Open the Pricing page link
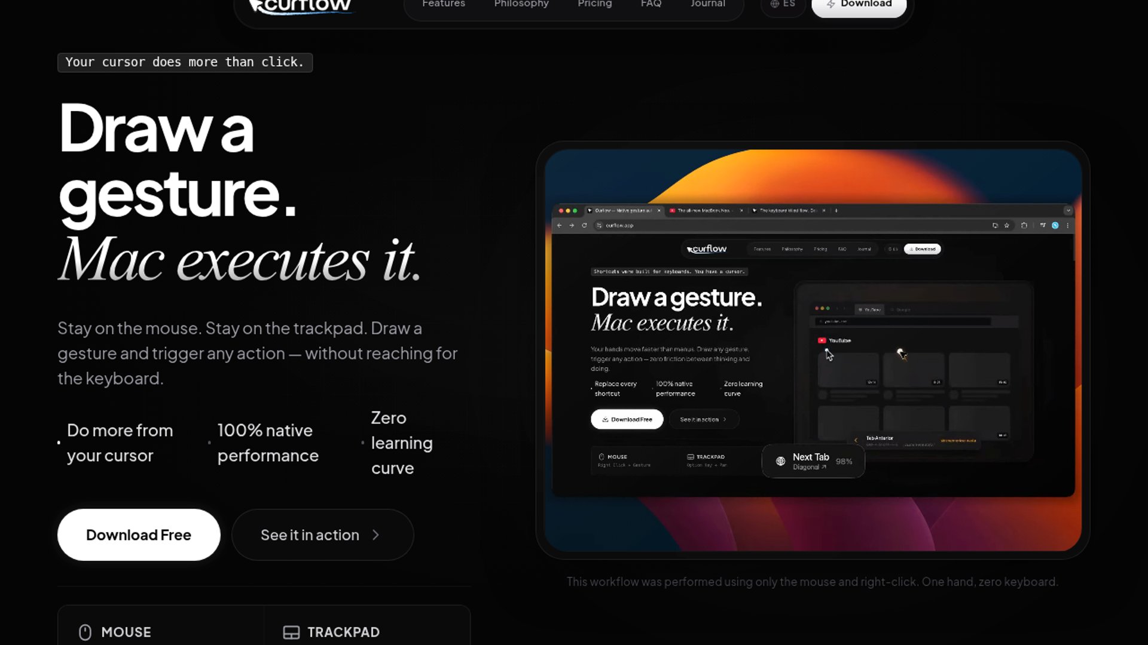The width and height of the screenshot is (1148, 645). tap(594, 4)
